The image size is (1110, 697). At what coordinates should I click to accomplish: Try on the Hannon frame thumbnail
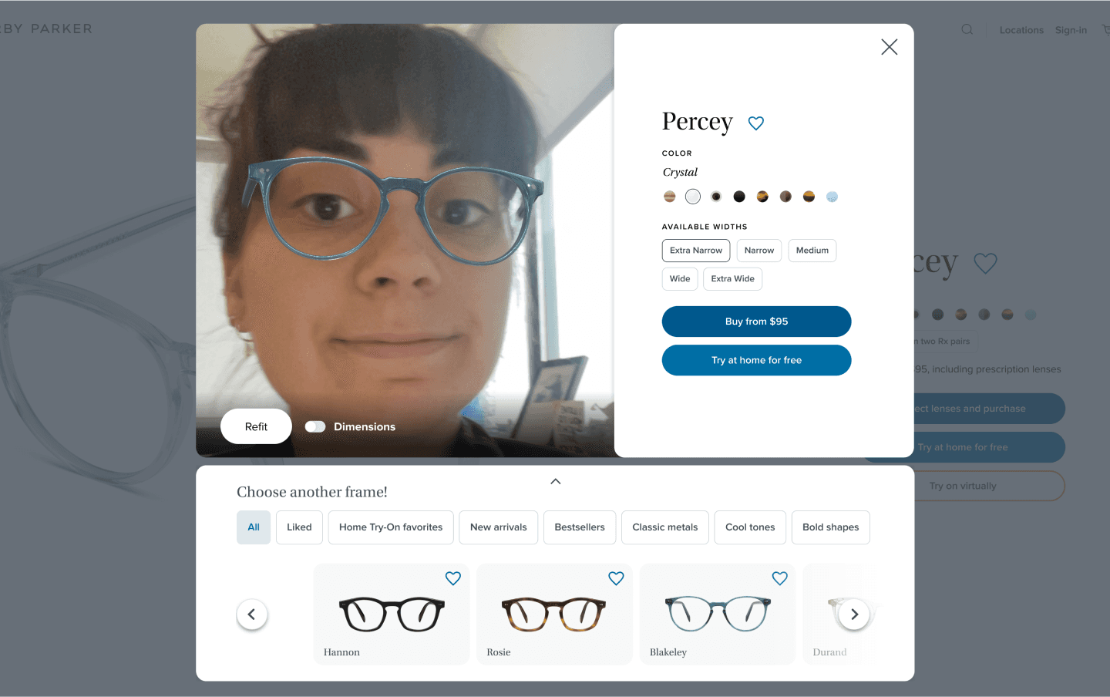pos(392,614)
